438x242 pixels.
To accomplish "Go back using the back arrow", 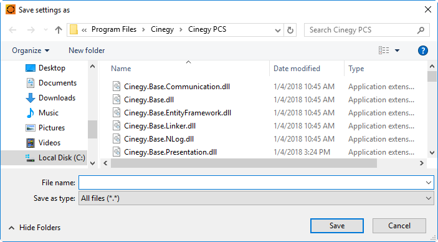I will click(x=12, y=30).
